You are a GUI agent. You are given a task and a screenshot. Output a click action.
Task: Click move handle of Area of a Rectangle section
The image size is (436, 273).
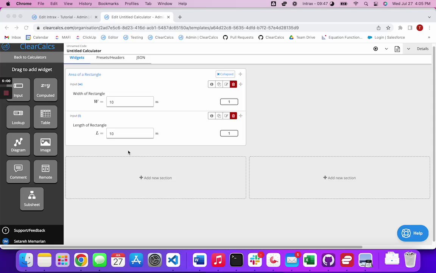(x=240, y=74)
